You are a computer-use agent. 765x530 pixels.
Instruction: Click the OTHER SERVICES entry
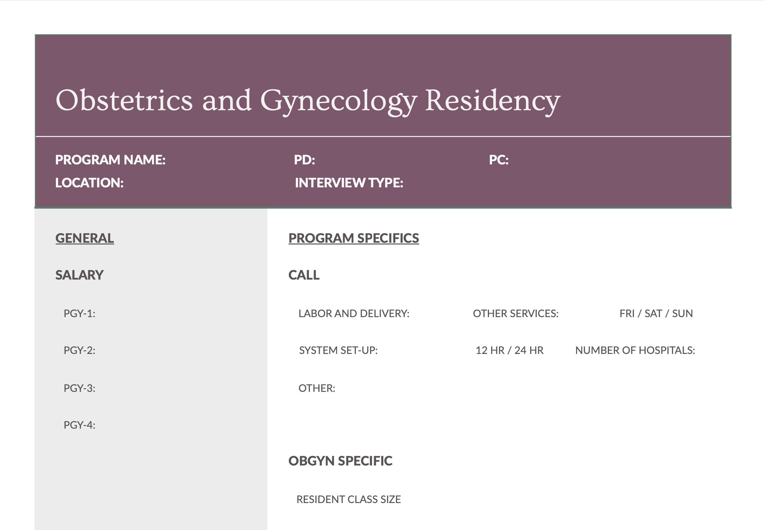(x=516, y=313)
